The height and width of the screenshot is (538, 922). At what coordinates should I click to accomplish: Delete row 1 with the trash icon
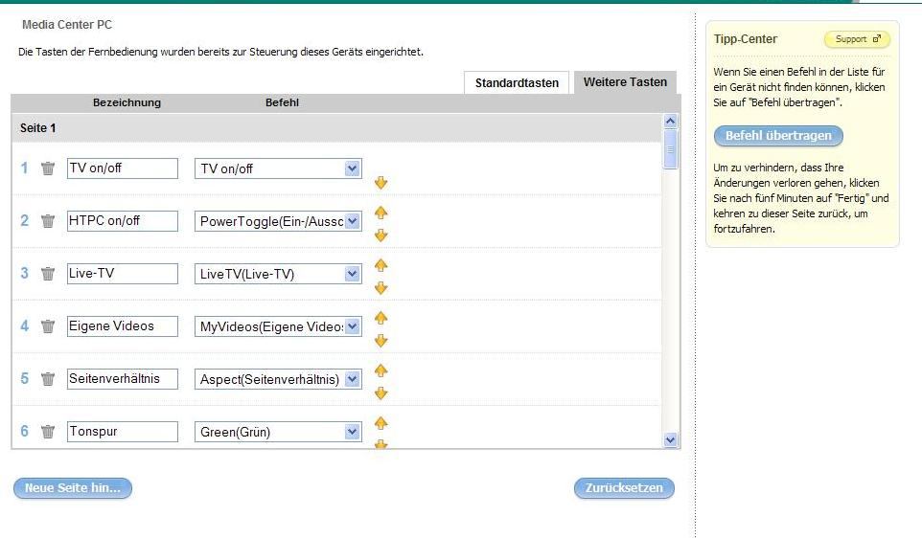(x=48, y=168)
